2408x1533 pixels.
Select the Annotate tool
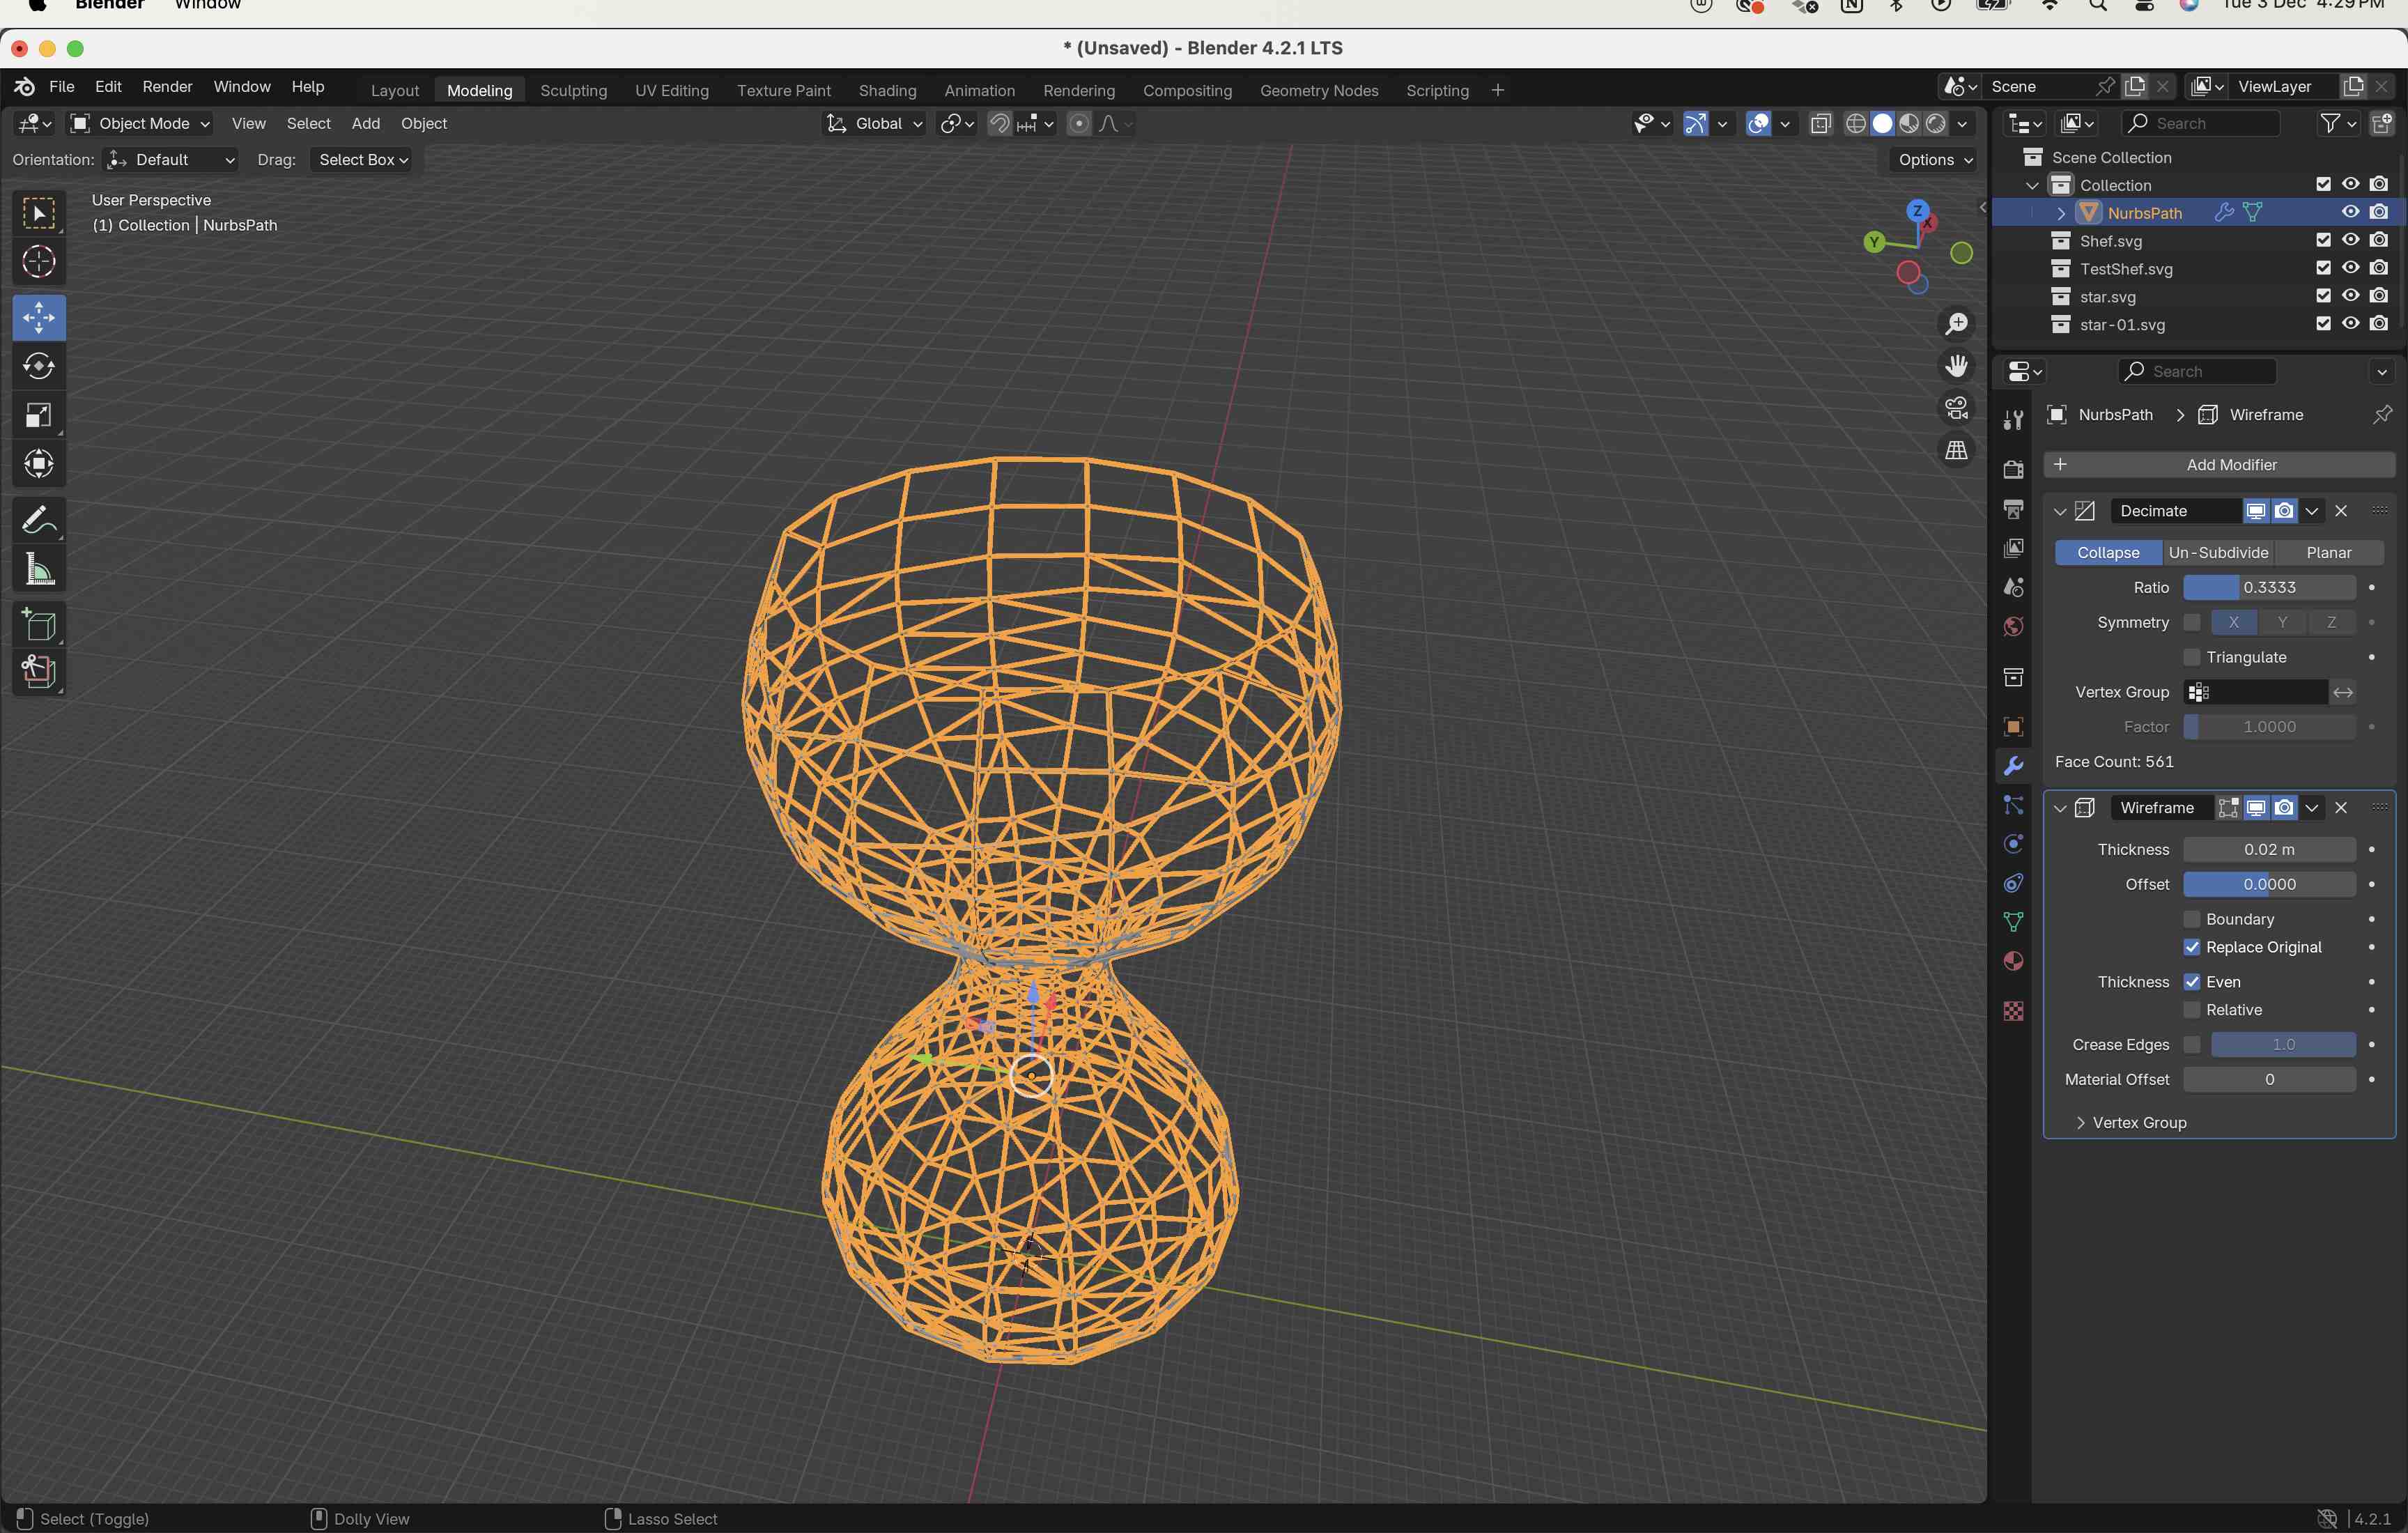coord(39,520)
